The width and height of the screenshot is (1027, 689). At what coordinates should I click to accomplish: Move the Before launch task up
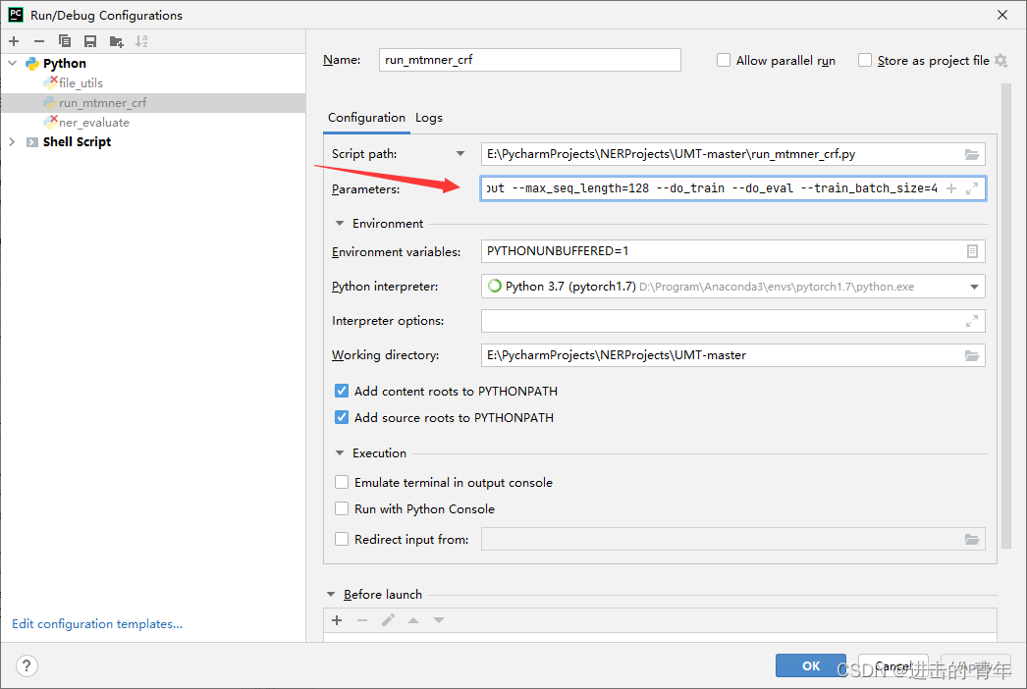(x=413, y=620)
